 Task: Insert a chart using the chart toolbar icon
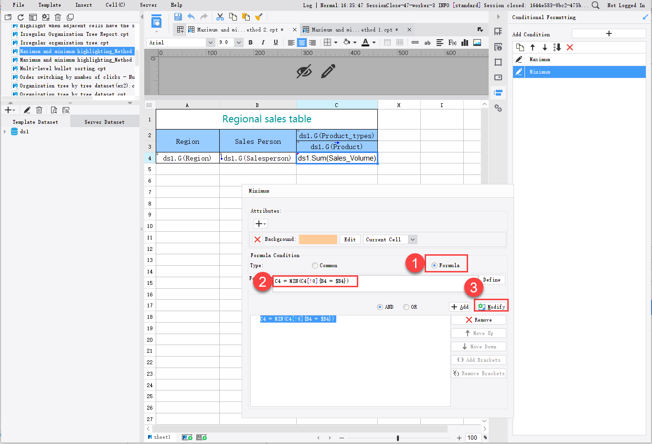[464, 42]
